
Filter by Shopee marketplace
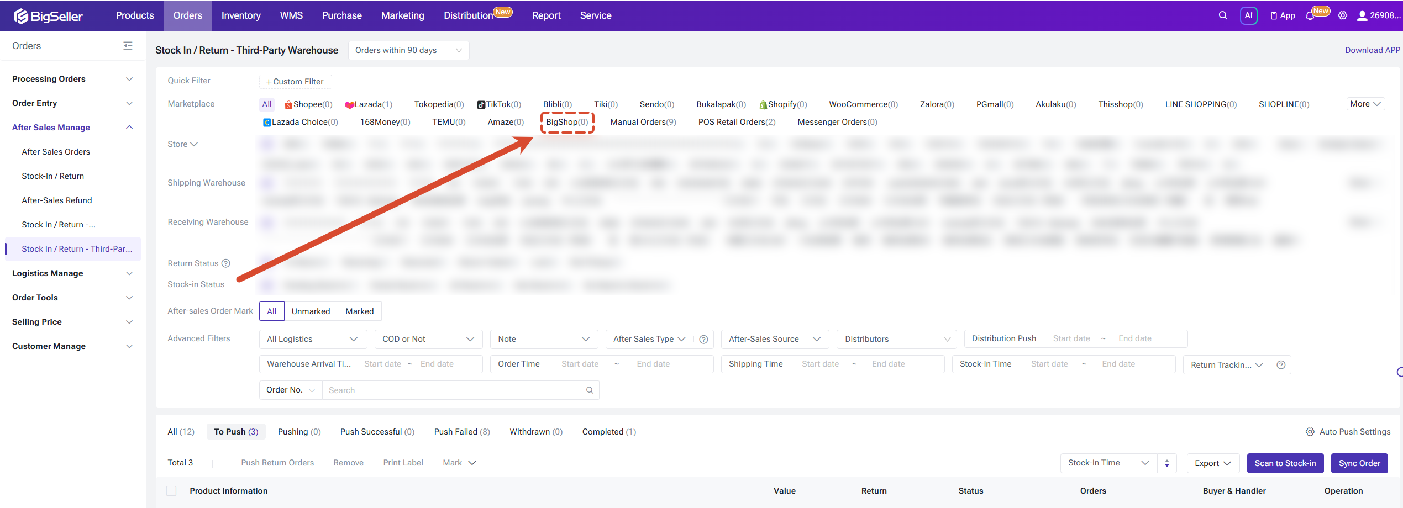(x=308, y=104)
